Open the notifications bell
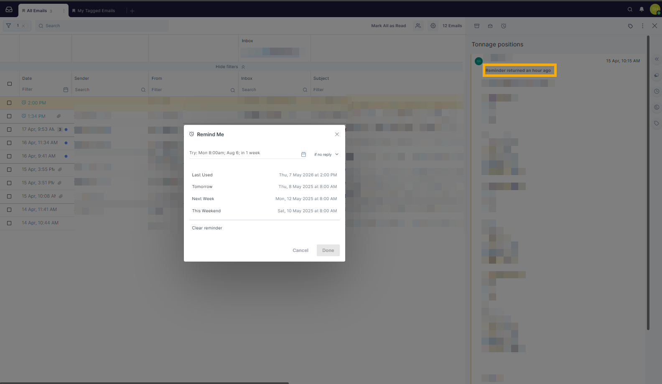The image size is (662, 384). (x=642, y=10)
